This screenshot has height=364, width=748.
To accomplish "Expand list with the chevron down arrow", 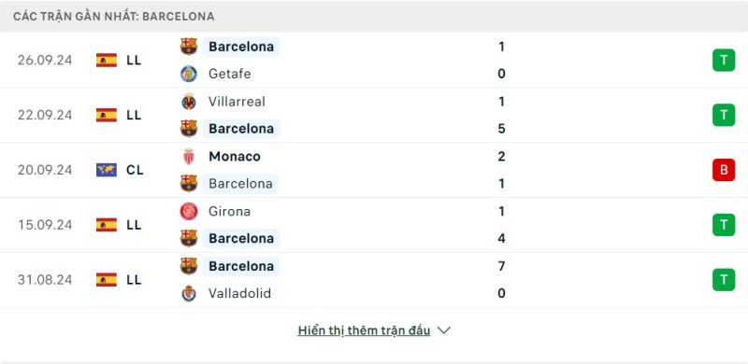I will pos(443,330).
